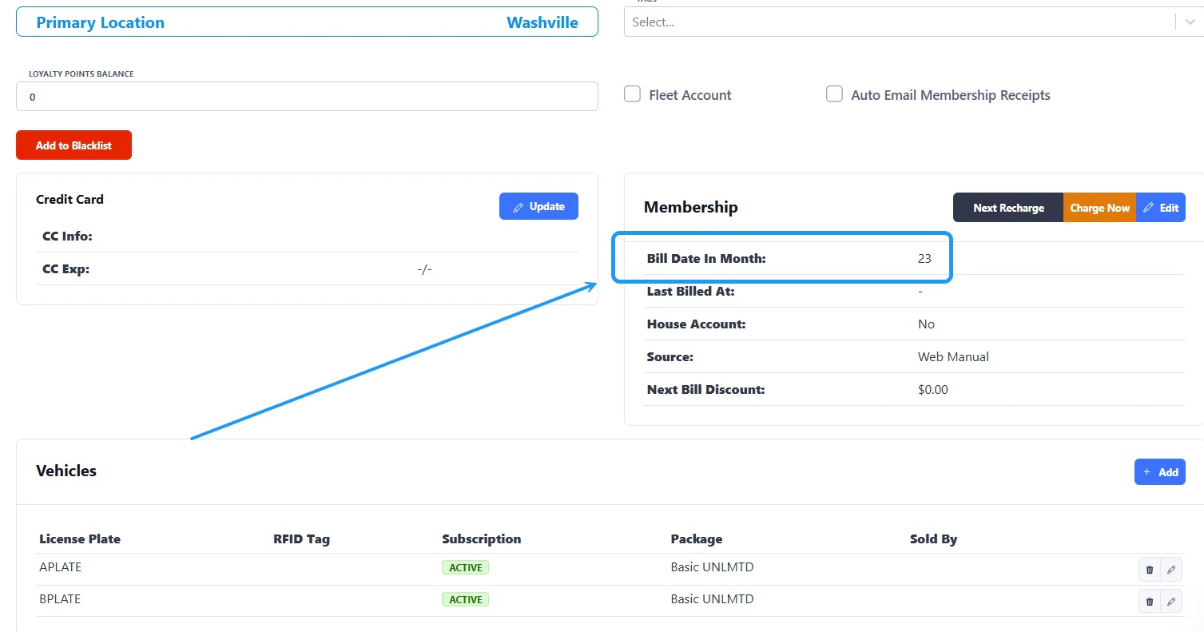Delete the APLATE vehicle with trash icon
This screenshot has width=1204, height=632.
(1150, 570)
